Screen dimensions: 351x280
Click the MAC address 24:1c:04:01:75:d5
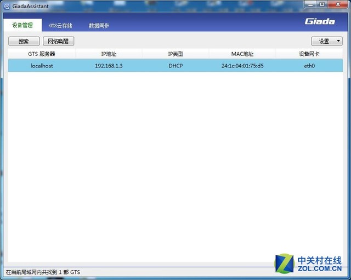[242, 66]
